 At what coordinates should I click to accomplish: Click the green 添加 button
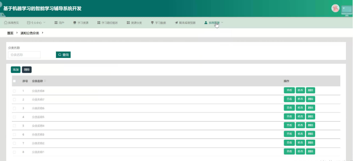[16, 70]
